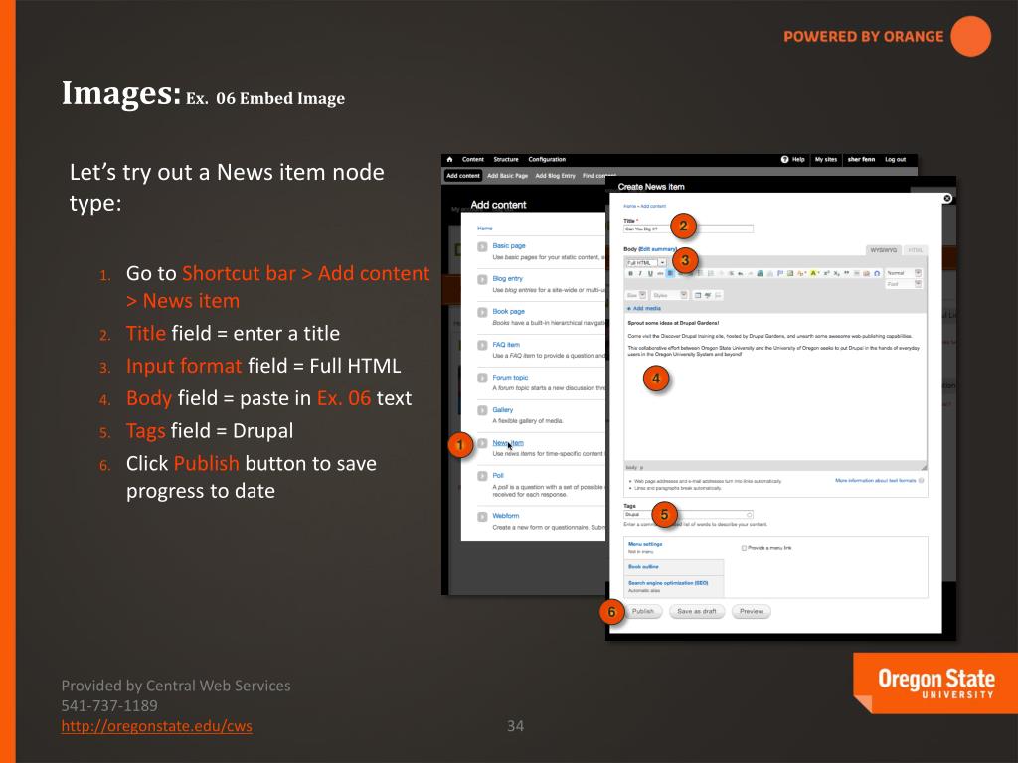
Task: Click More information about text formats link
Action: pos(875,480)
